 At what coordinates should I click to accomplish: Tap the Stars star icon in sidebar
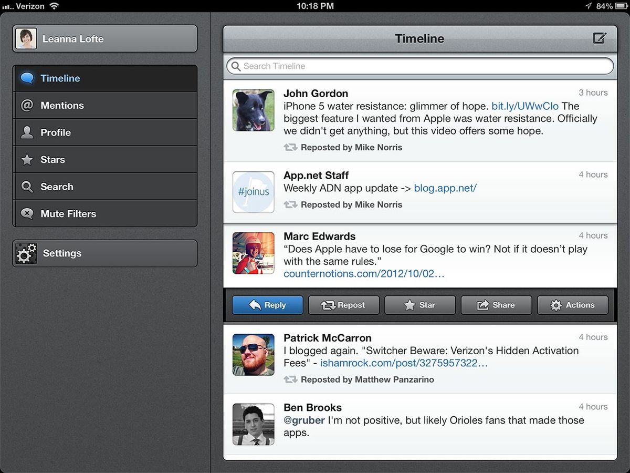[x=27, y=160]
